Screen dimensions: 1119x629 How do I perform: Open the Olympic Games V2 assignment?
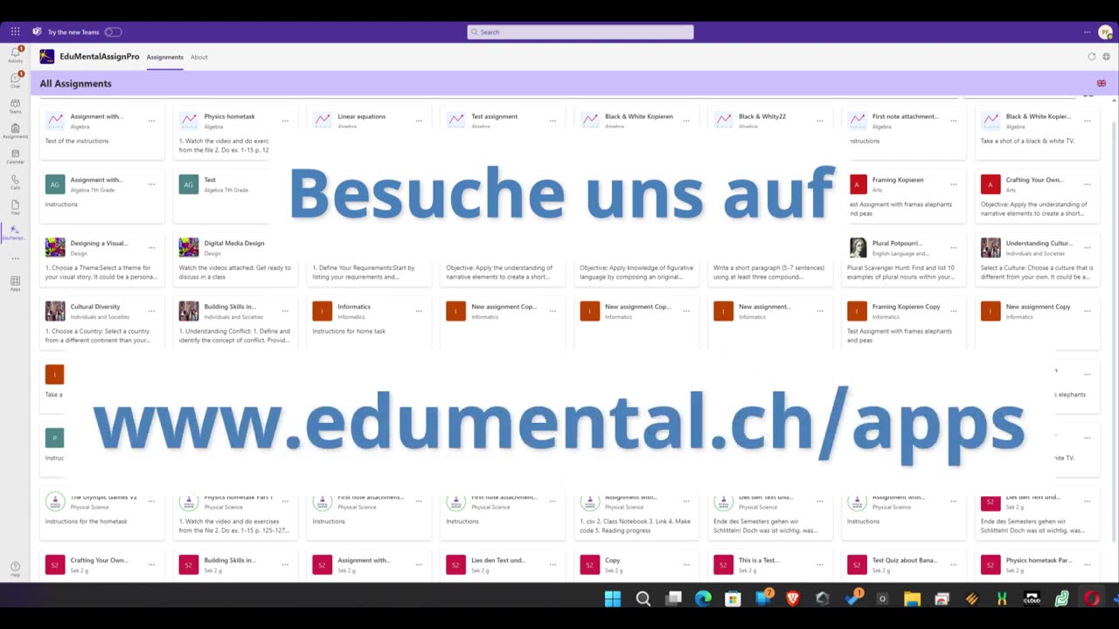pyautogui.click(x=103, y=497)
